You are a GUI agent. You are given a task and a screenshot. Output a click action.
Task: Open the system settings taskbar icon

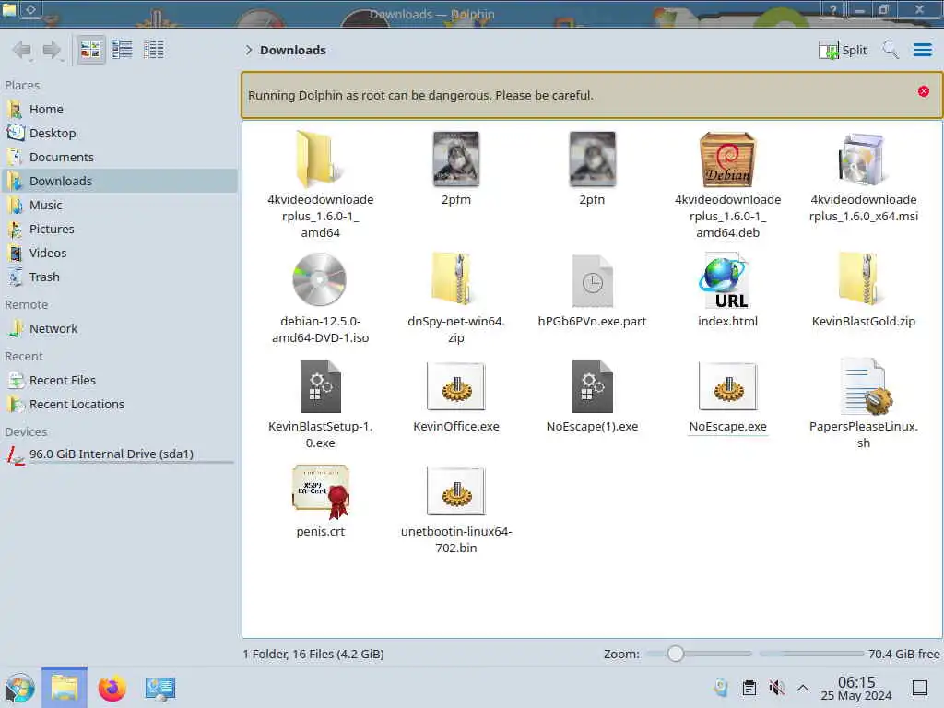point(159,688)
